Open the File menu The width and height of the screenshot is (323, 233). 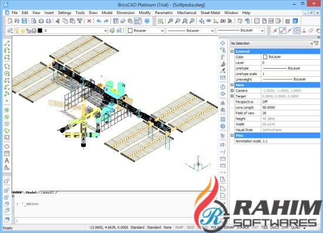click(x=15, y=13)
